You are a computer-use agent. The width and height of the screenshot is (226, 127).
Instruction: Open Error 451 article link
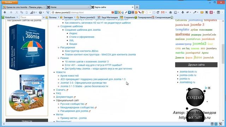click(93, 65)
